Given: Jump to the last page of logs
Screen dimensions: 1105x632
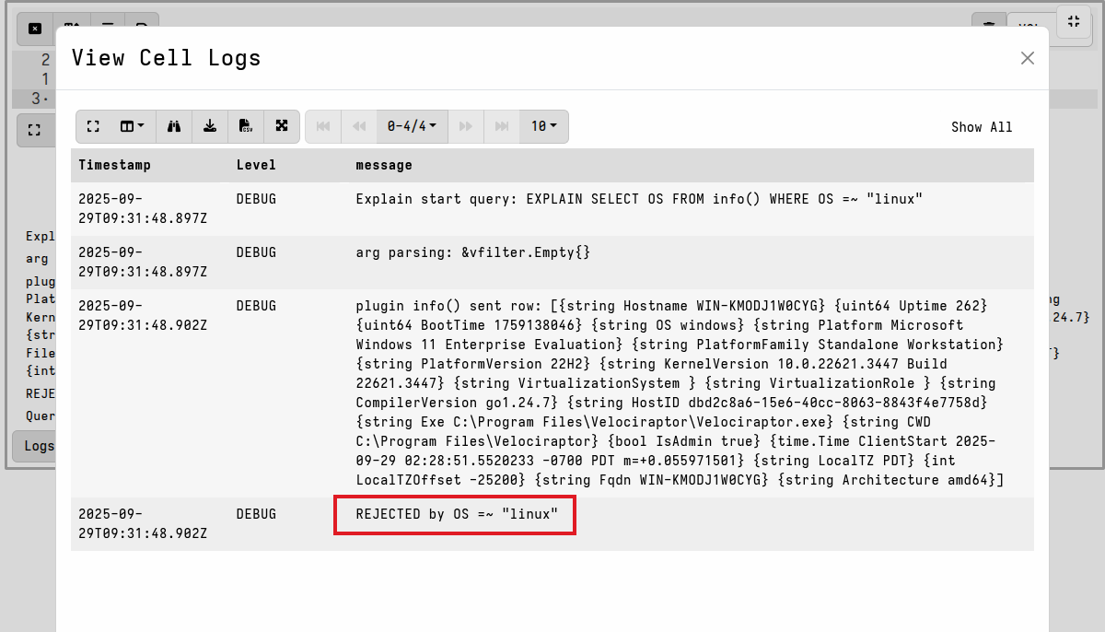Looking at the screenshot, I should 502,126.
